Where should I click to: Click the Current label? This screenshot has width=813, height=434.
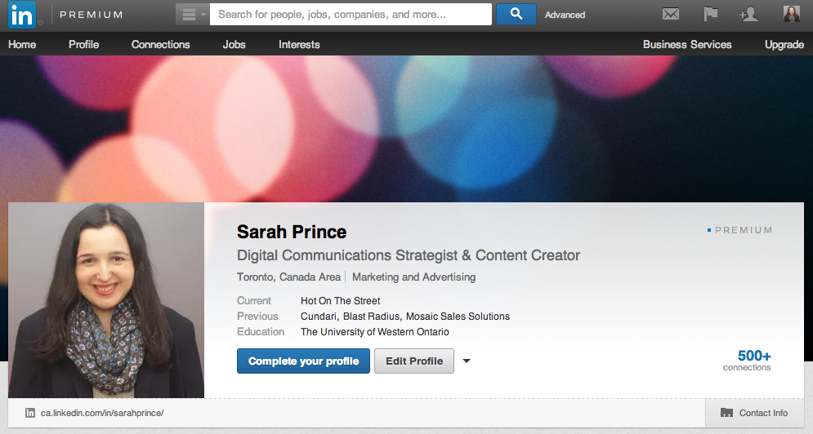pyautogui.click(x=254, y=301)
